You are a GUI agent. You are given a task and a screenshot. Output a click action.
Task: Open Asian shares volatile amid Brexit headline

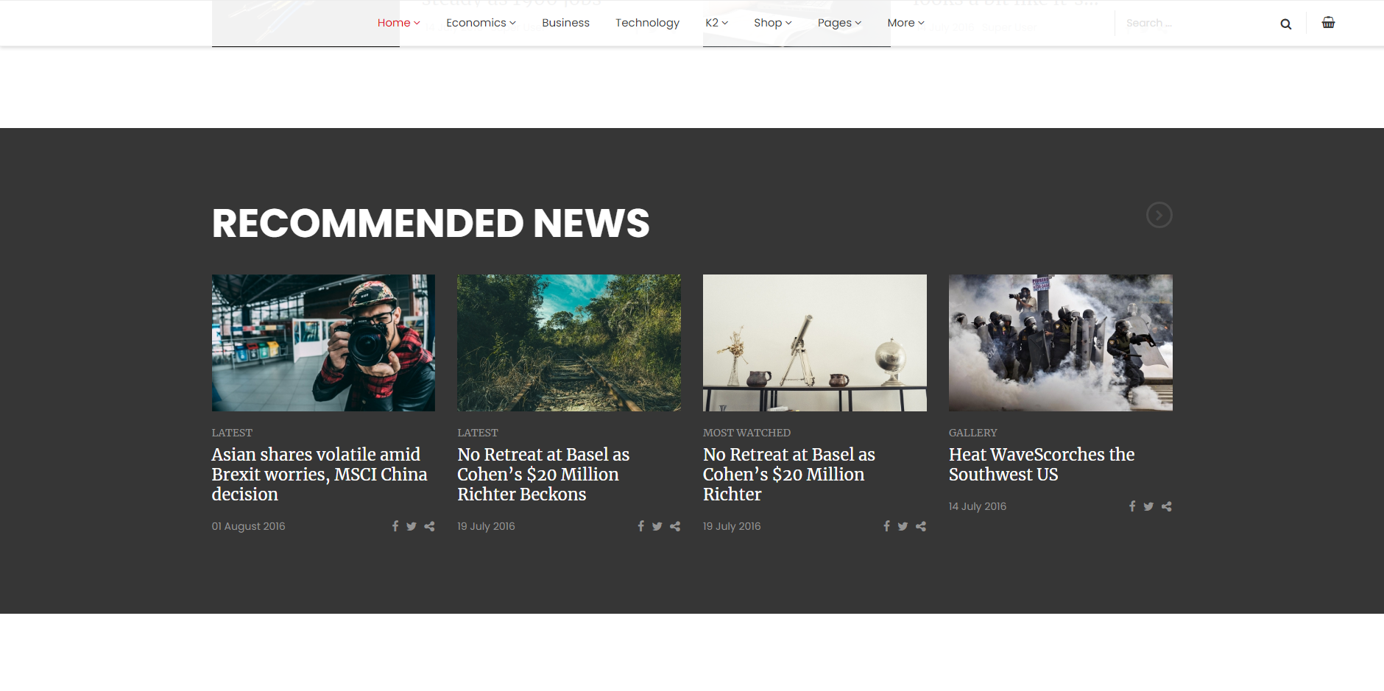[319, 475]
